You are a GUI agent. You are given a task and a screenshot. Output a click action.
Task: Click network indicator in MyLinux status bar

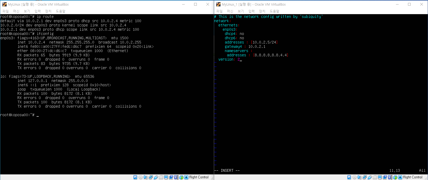point(151,177)
